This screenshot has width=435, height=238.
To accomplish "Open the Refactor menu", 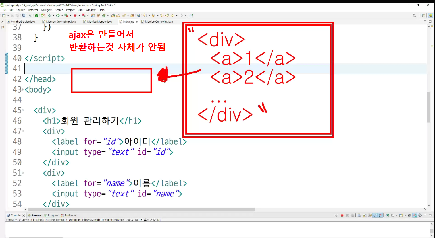I will point(33,10).
